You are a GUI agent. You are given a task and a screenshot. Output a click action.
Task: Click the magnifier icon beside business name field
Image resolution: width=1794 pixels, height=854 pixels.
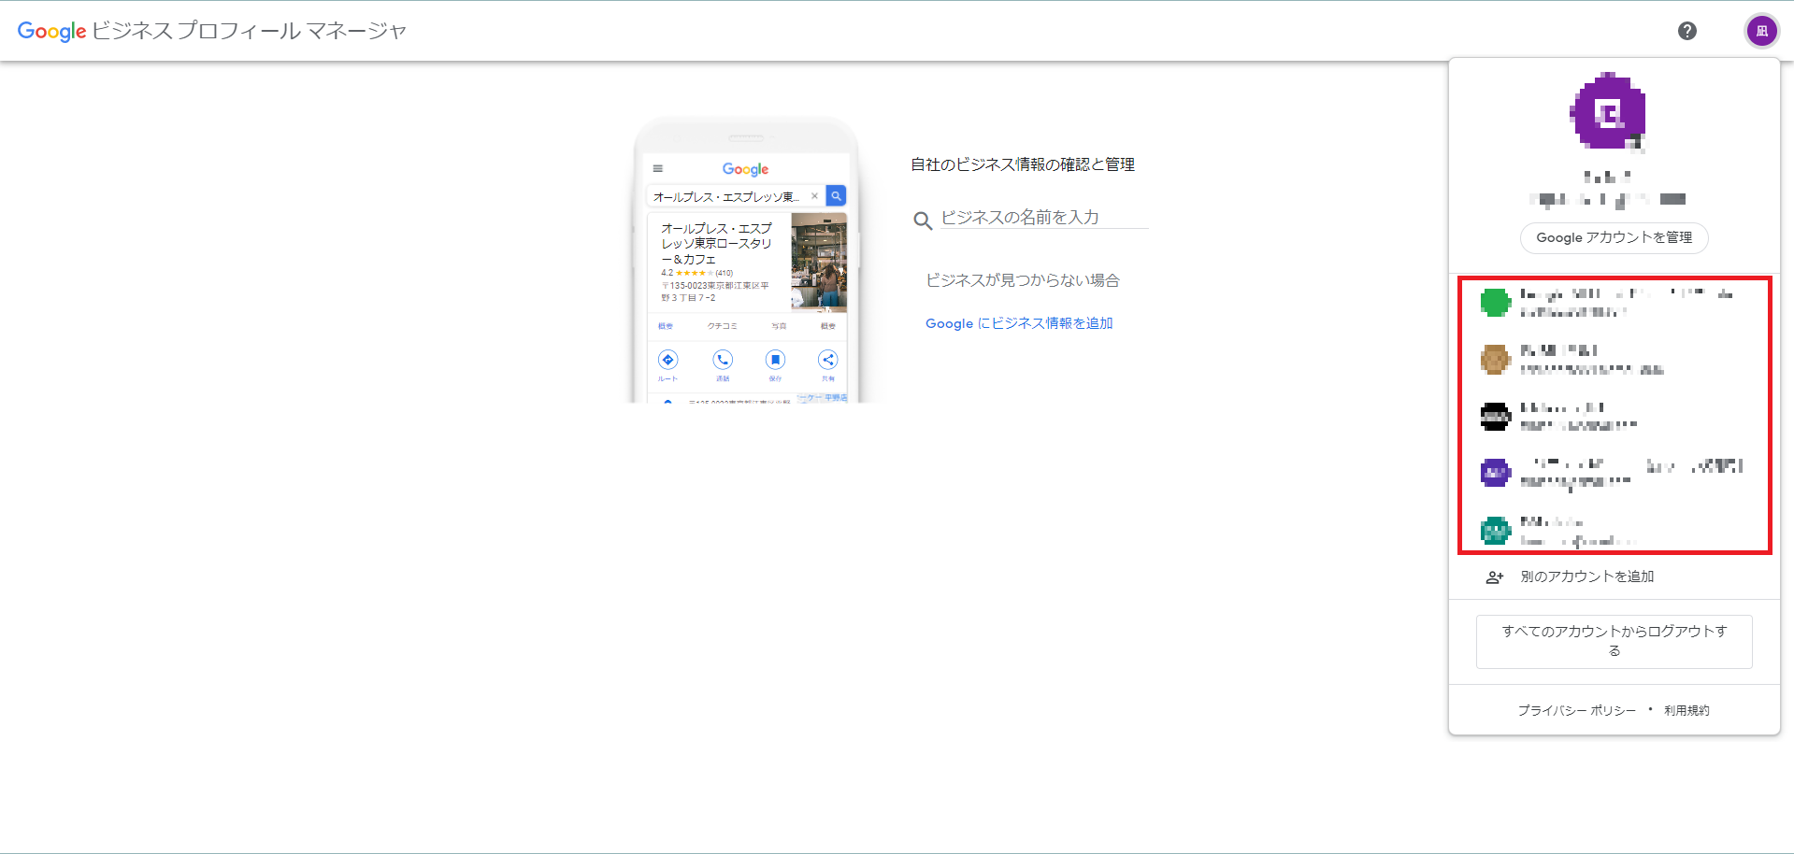pos(923,221)
